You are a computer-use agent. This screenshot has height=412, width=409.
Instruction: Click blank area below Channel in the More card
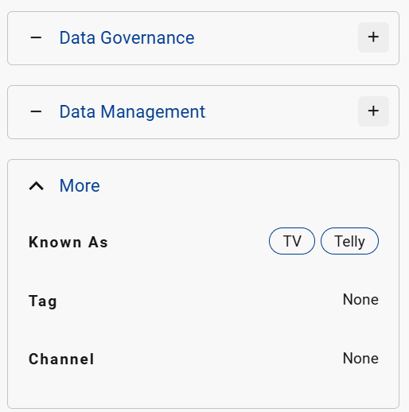coord(203,388)
